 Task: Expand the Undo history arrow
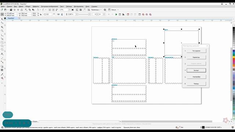tap(40, 10)
